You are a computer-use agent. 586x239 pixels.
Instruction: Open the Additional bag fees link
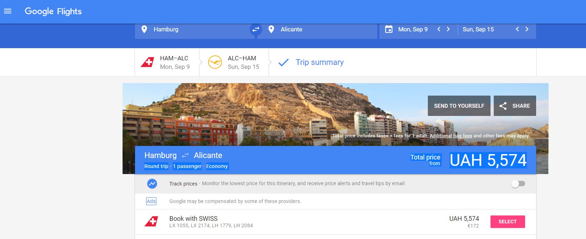(451, 136)
